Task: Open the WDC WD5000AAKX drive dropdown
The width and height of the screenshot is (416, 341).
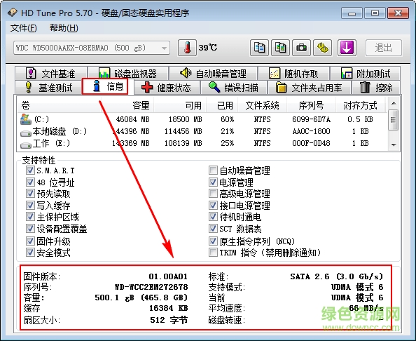Action: point(92,48)
